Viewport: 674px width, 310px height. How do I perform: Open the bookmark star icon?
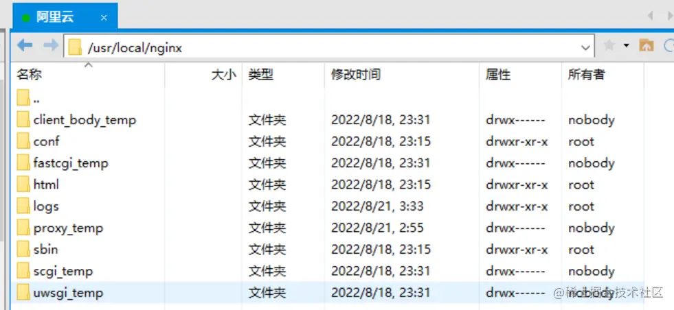point(609,45)
